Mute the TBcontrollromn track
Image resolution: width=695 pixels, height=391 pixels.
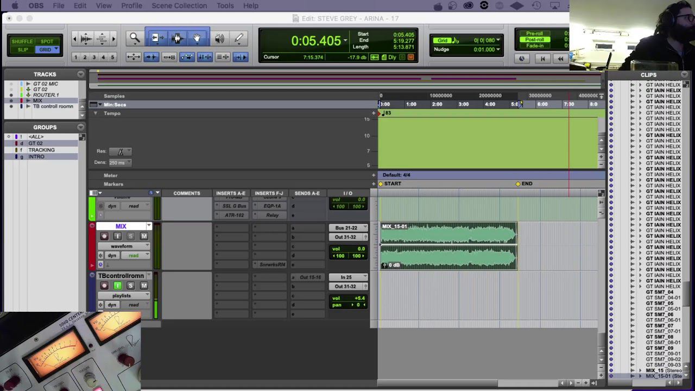144,286
